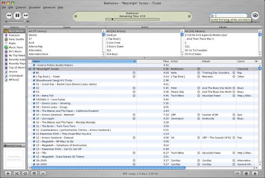The width and height of the screenshot is (265, 178).
Task: Uncheck 13 - T9x song checkbox
Action: (x=34, y=153)
